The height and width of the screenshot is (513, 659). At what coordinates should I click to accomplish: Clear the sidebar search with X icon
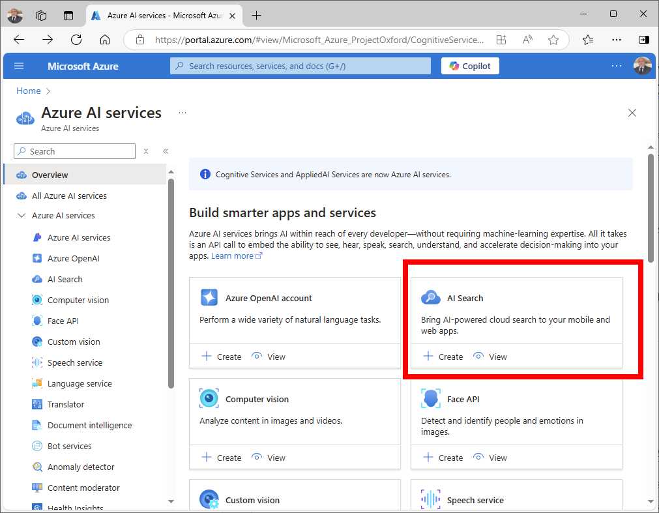(146, 151)
